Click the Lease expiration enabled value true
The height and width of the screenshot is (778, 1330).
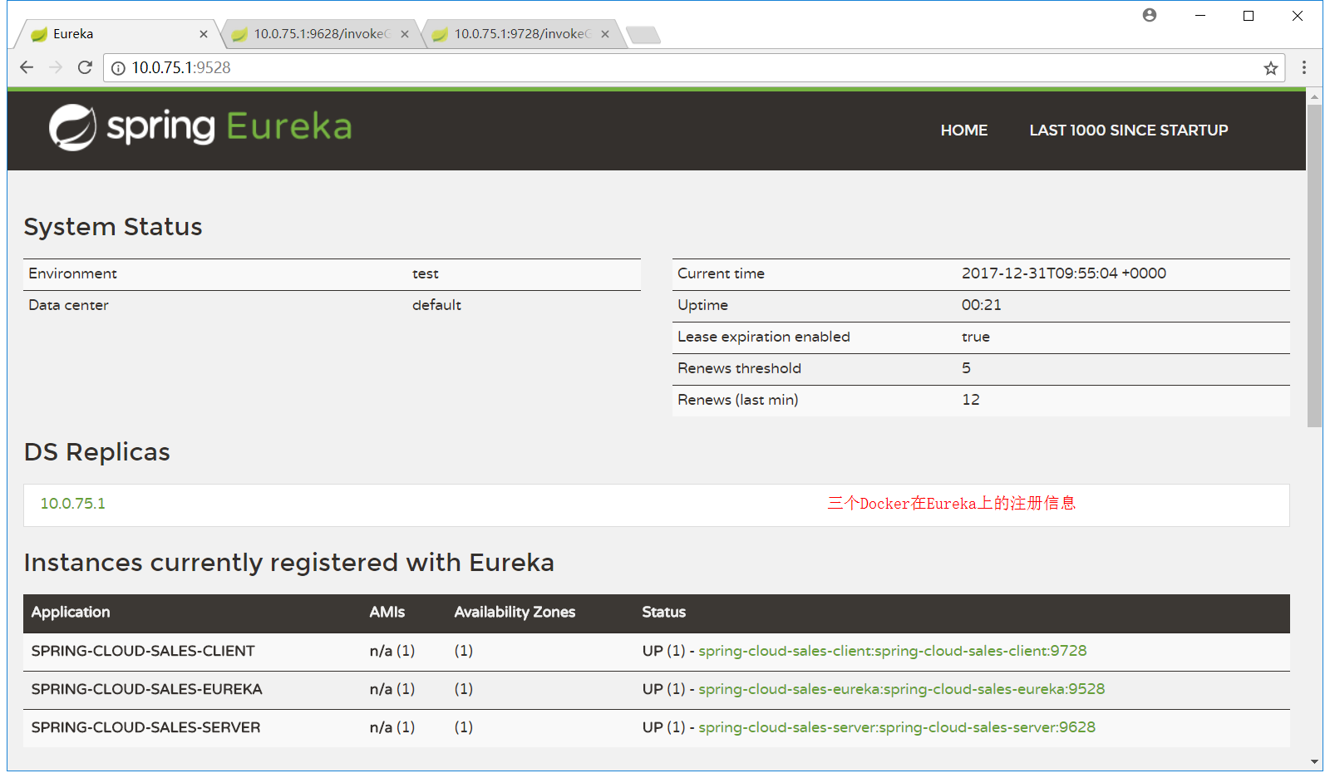tap(976, 337)
